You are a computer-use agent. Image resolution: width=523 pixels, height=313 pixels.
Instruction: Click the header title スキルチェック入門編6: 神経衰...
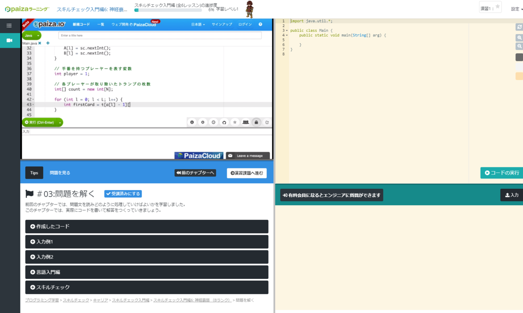click(93, 9)
